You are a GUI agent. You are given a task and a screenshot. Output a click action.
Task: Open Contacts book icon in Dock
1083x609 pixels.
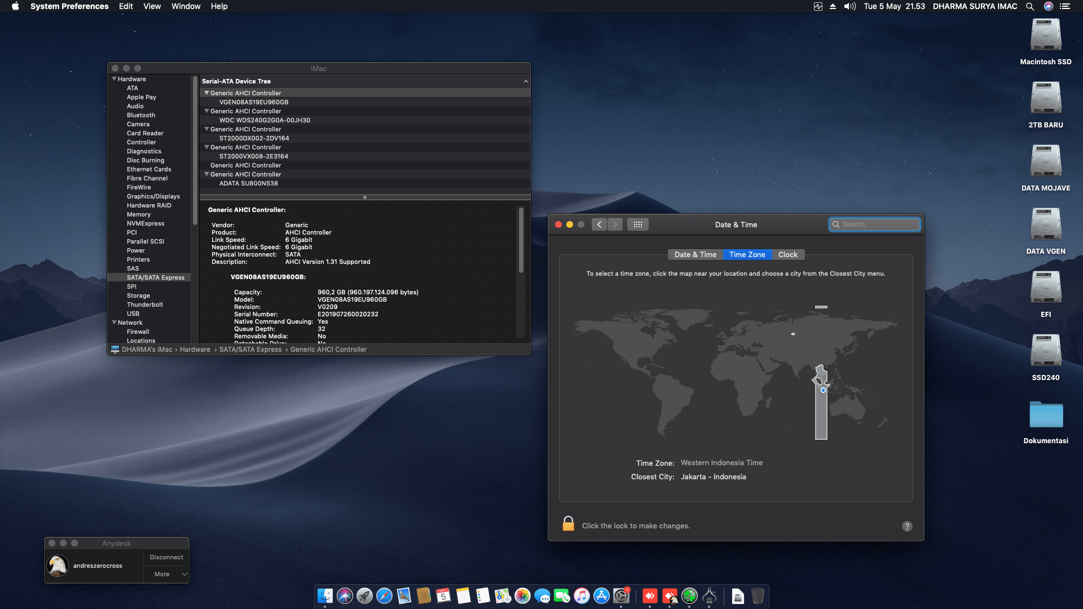(x=424, y=595)
